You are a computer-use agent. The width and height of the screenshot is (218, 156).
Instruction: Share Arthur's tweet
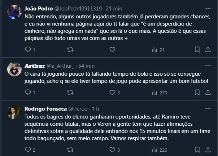pyautogui.click(x=208, y=93)
